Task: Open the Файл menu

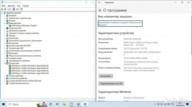Action: click(x=3, y=6)
